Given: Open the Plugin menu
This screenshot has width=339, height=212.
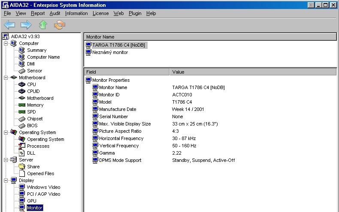Looking at the screenshot, I should pyautogui.click(x=135, y=13).
